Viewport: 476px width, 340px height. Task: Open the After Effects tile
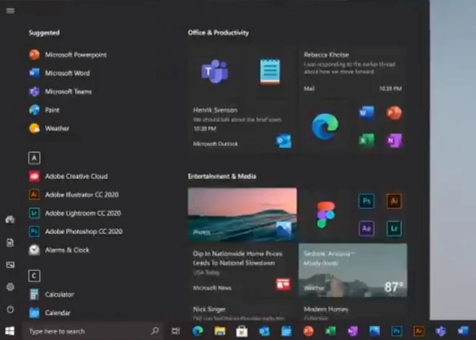(366, 228)
